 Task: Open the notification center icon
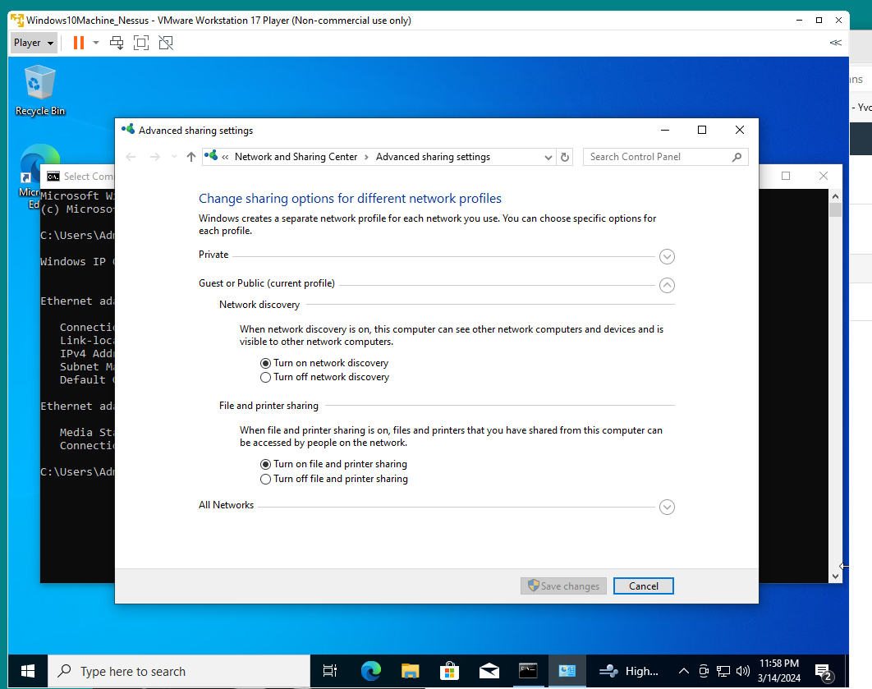pos(824,673)
